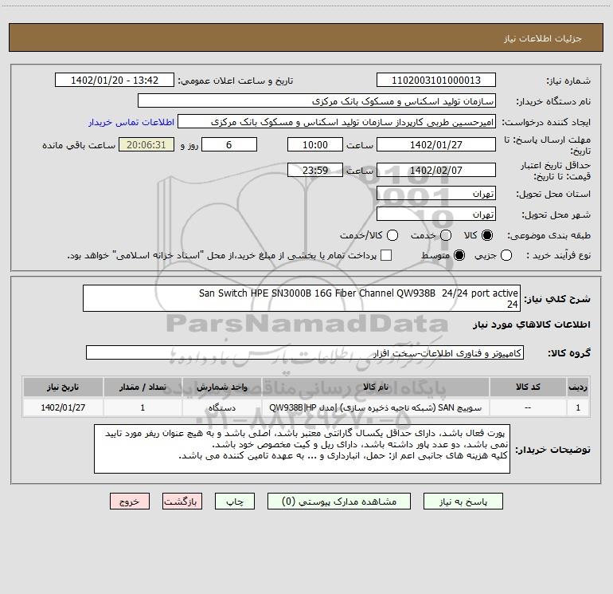Click the سوییچ SAN item name cell
Viewport: 613px width, 594px height.
pyautogui.click(x=375, y=407)
